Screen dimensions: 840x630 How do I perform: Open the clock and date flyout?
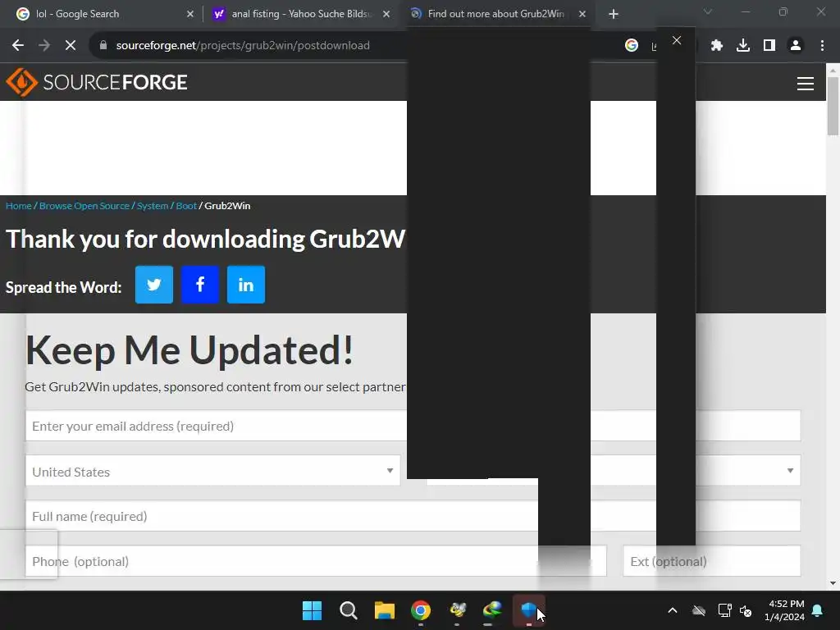(785, 610)
